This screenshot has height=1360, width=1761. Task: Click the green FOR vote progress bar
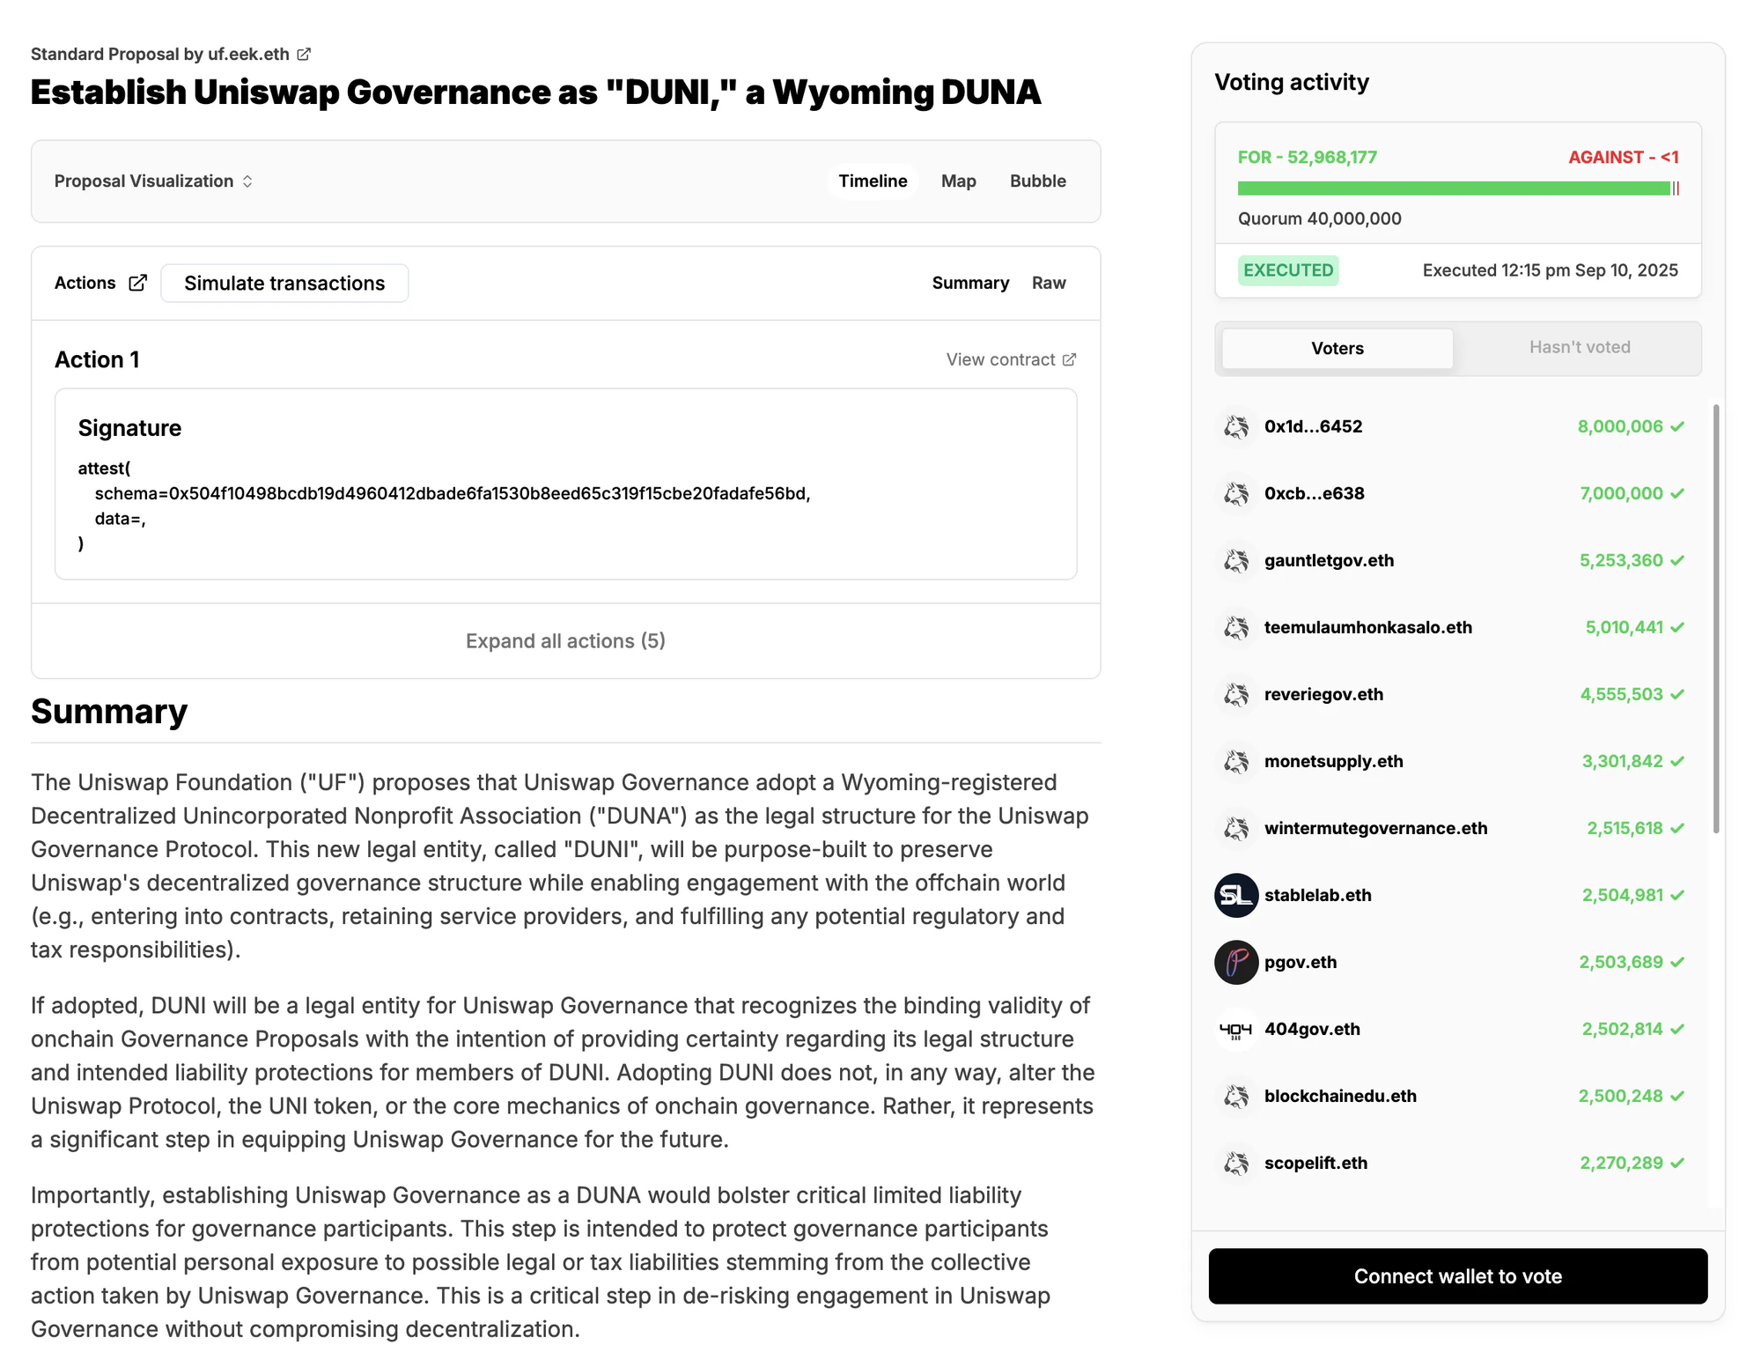coord(1453,188)
